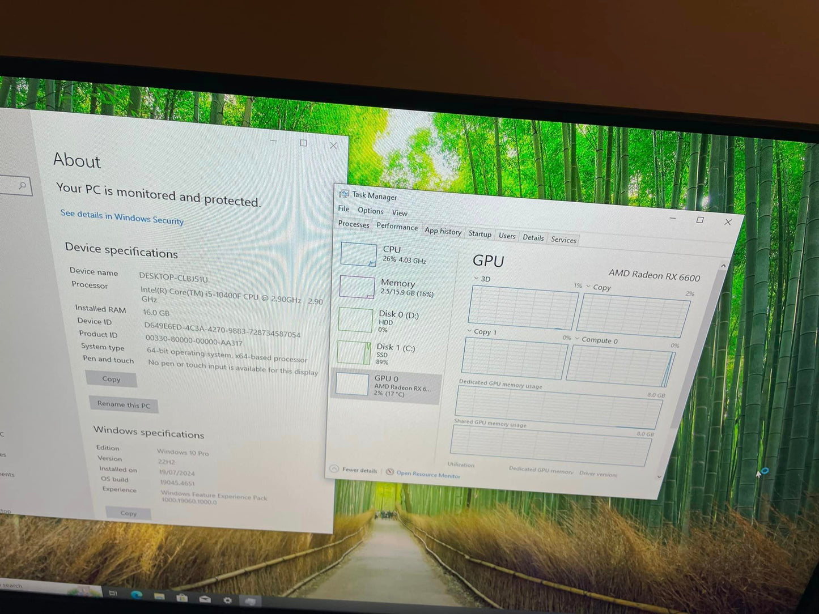Collapse the 3D engine graph section
This screenshot has width=819, height=614.
(x=477, y=279)
